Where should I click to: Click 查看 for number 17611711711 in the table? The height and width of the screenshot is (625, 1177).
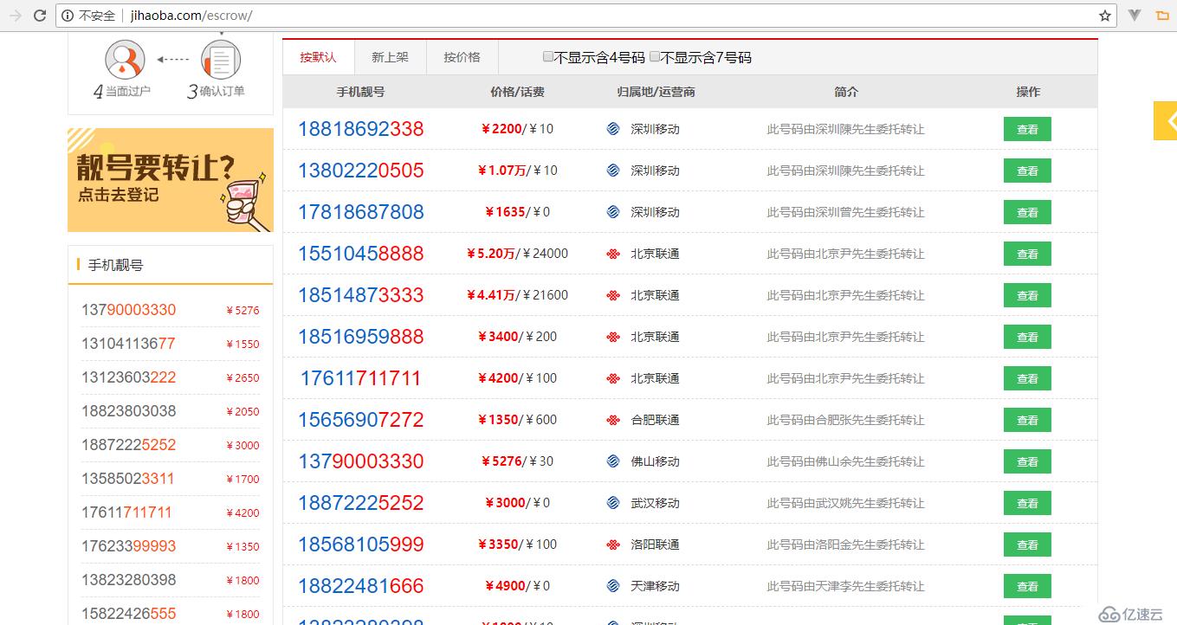[x=1027, y=378]
